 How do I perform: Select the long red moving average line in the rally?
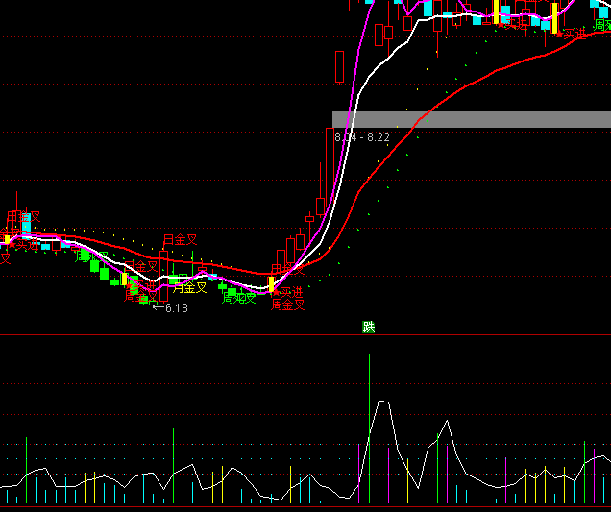point(452,94)
